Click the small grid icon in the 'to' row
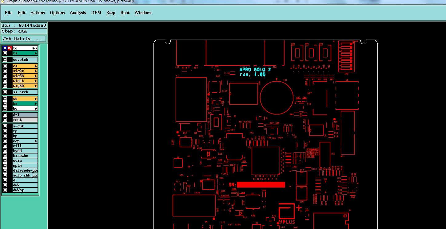The image size is (446, 229). pos(37,49)
